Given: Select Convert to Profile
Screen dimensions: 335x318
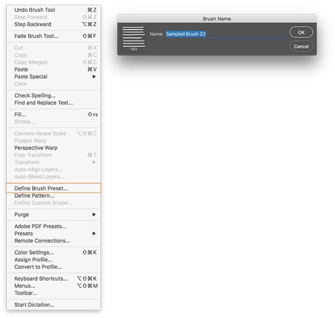Looking at the screenshot, I should coord(54,267).
